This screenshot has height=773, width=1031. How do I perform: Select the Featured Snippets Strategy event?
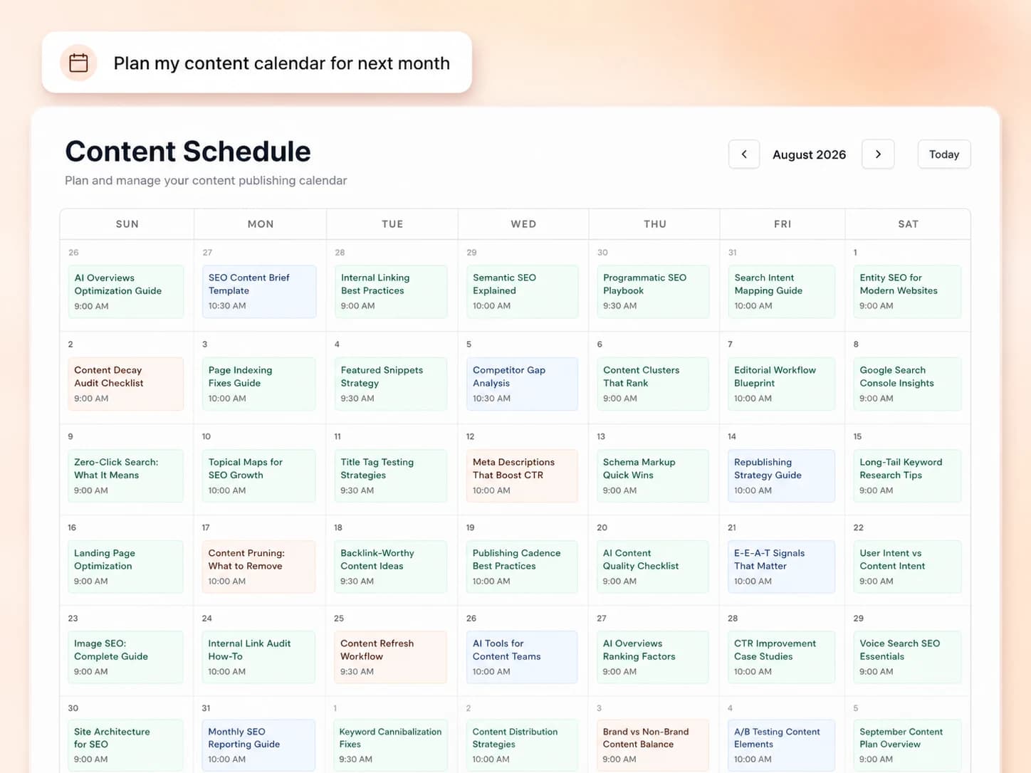(x=391, y=384)
